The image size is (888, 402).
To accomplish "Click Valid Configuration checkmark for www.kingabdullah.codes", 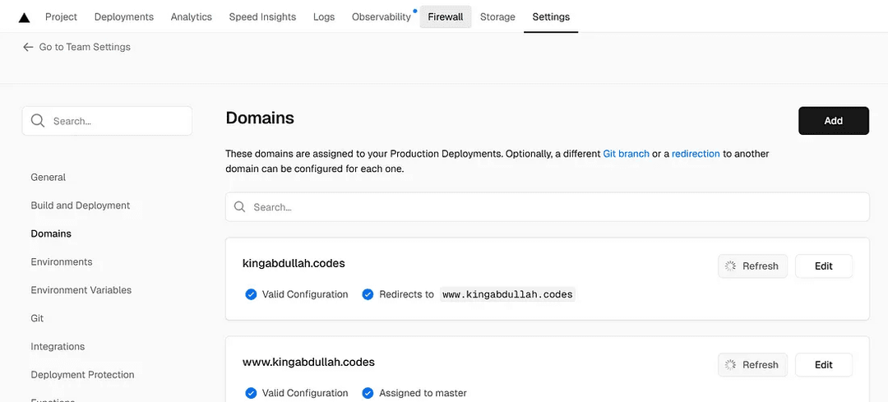I will coord(251,393).
